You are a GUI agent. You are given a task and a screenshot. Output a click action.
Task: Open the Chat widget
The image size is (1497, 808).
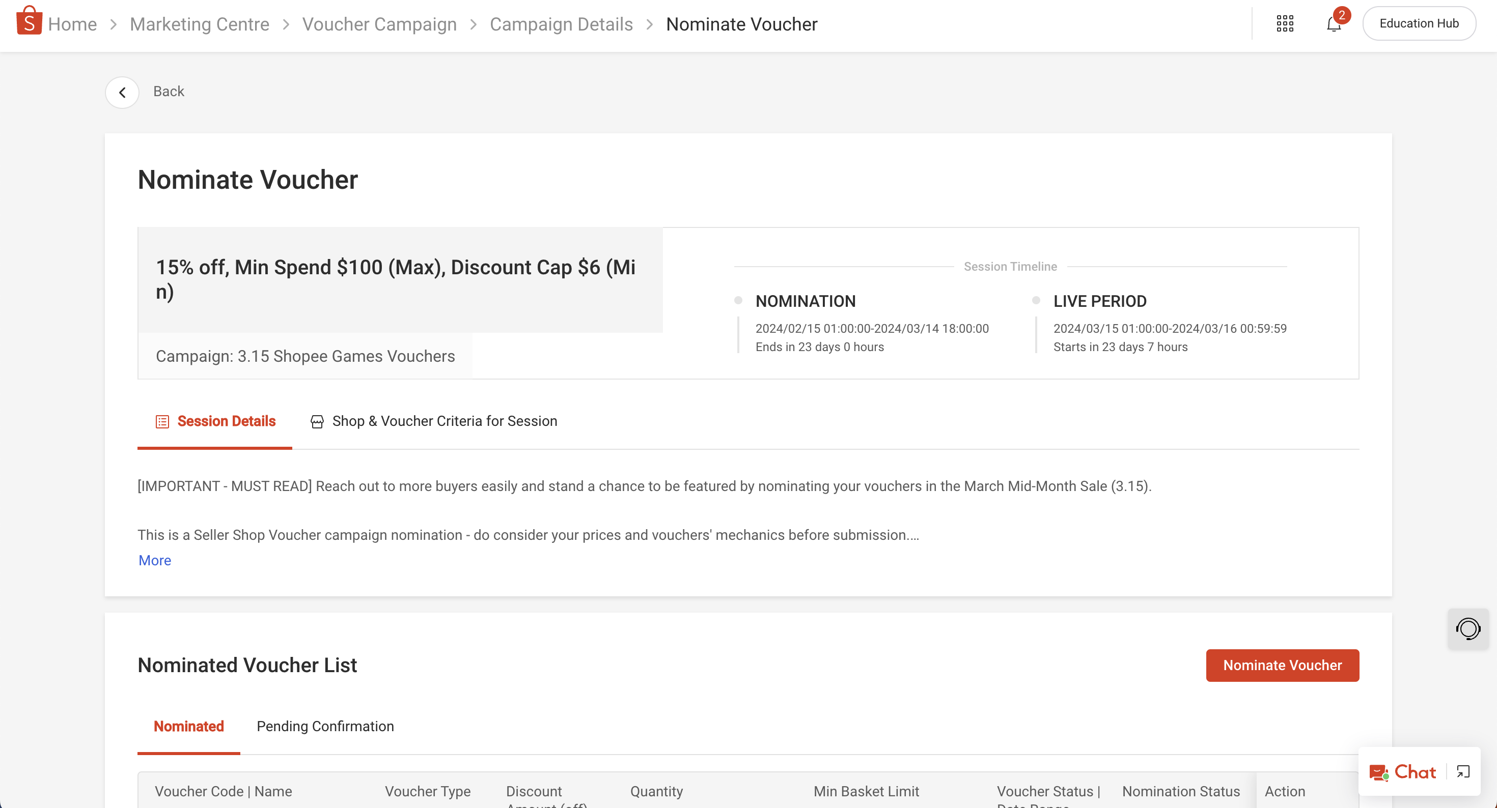1402,772
